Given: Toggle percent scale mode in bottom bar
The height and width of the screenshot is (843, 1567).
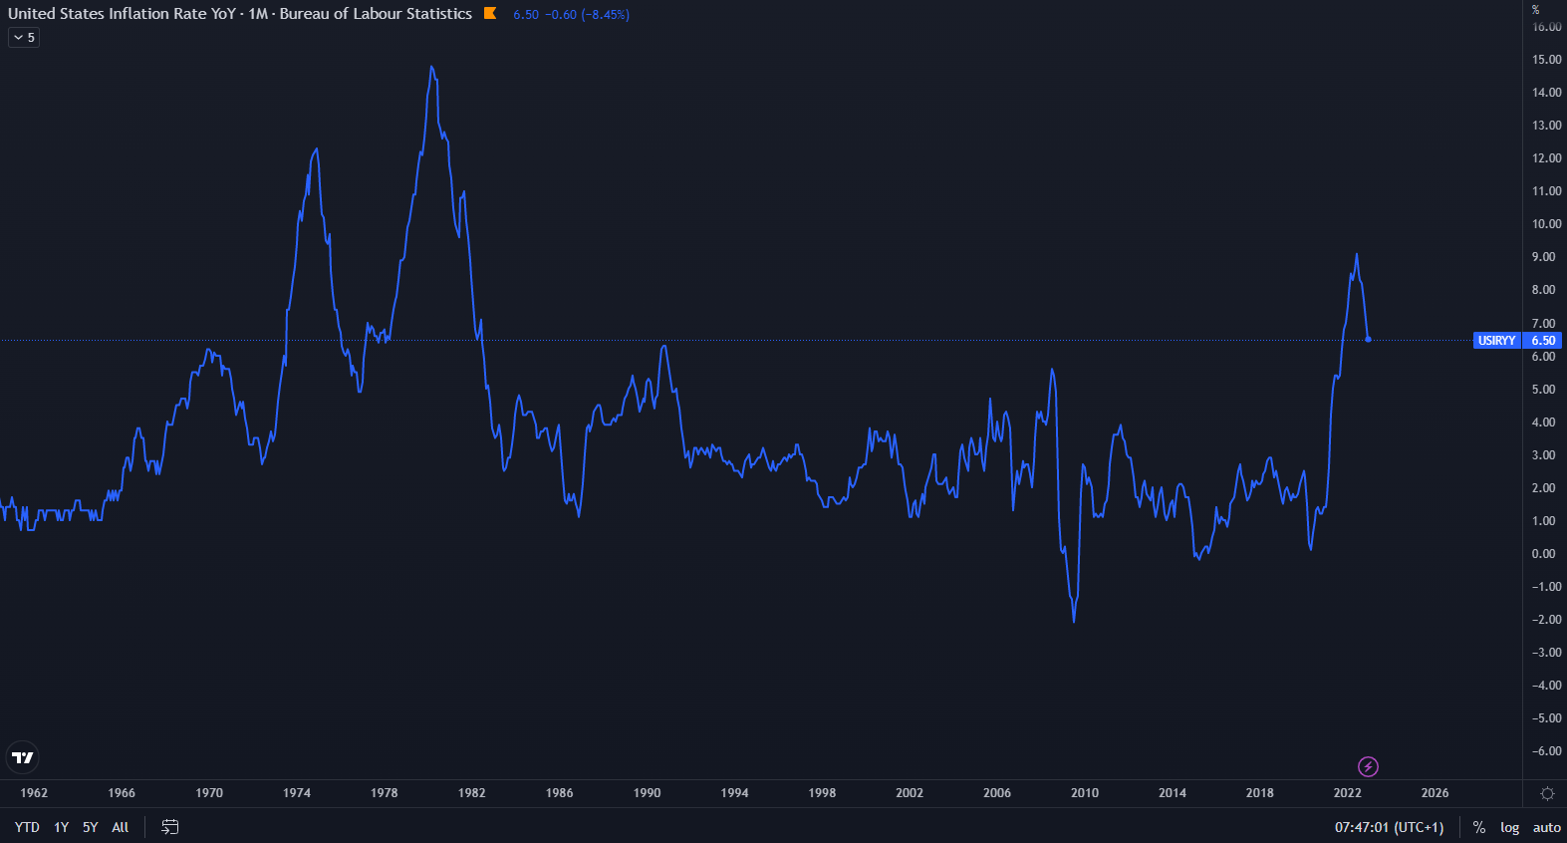Looking at the screenshot, I should coord(1479,827).
